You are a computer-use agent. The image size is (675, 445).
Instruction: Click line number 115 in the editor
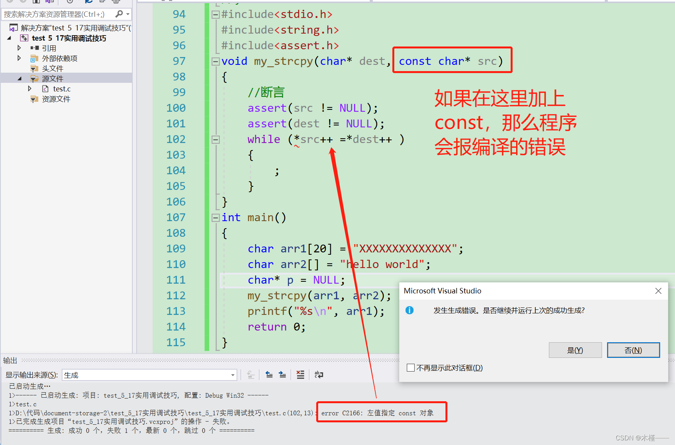click(176, 343)
